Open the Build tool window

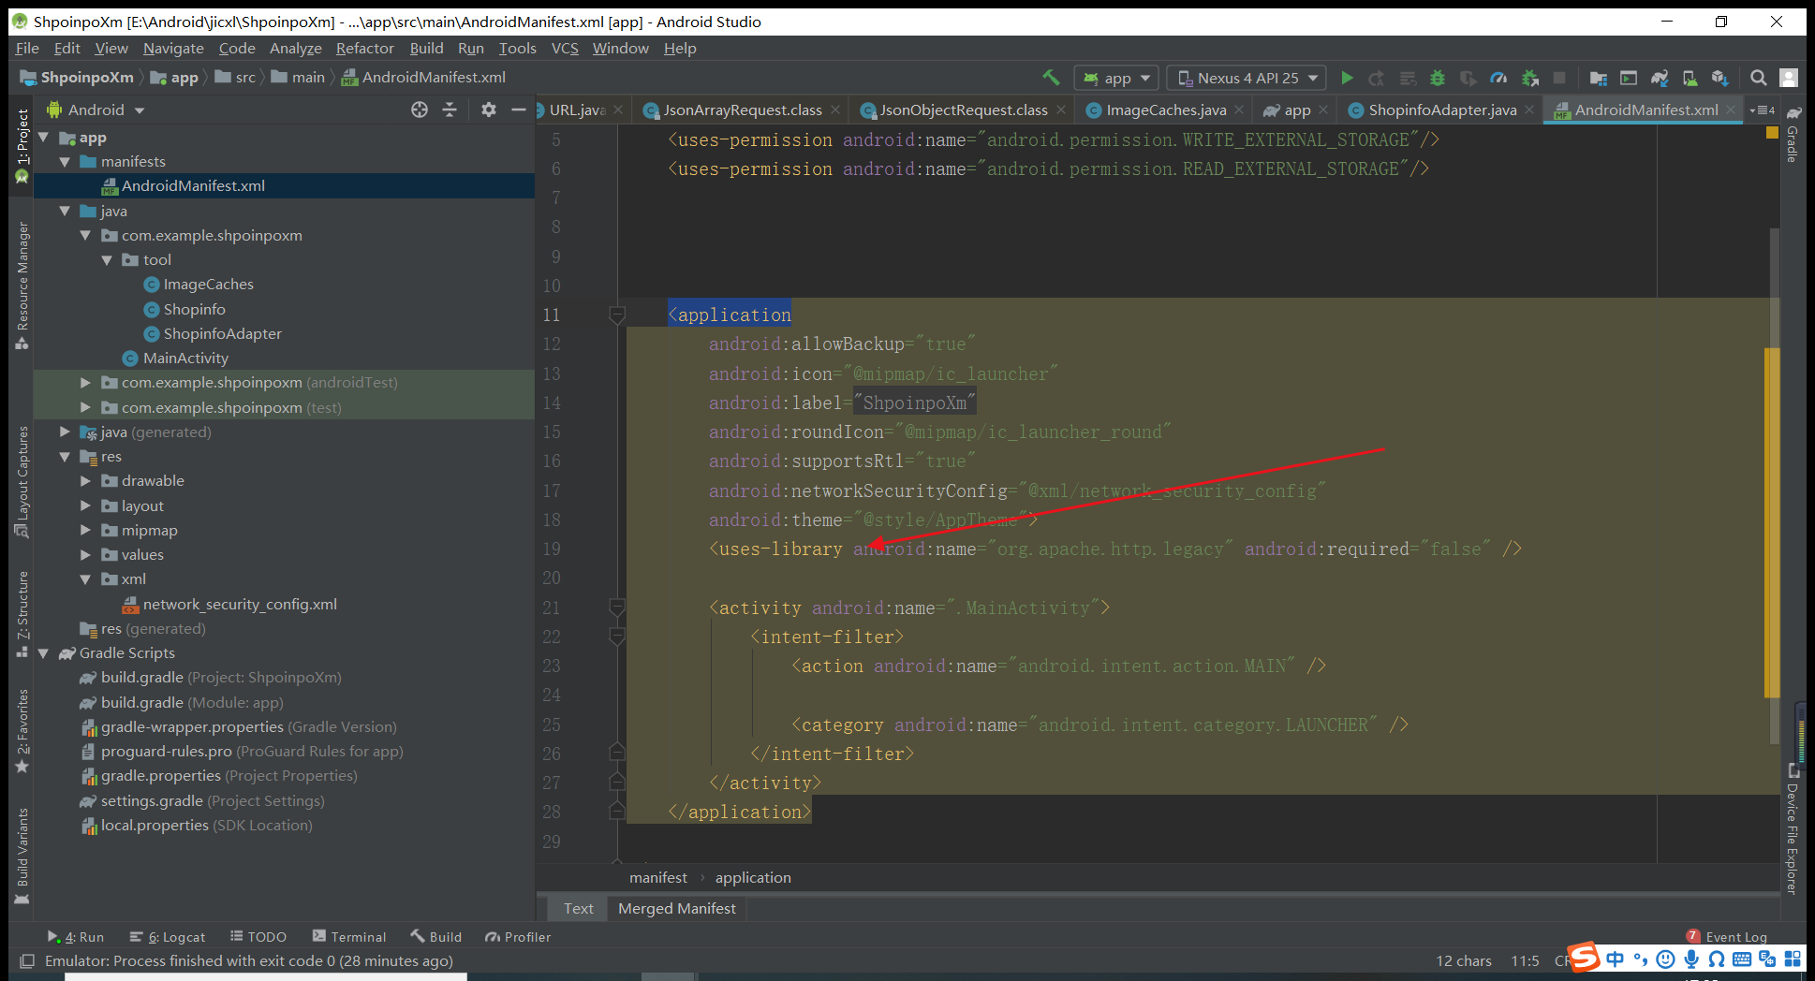point(436,937)
